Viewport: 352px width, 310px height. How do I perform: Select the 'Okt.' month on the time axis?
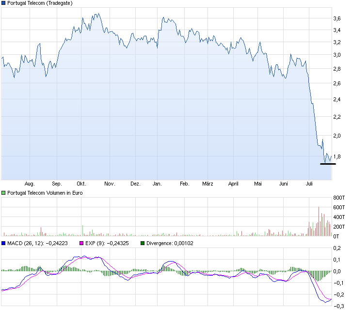click(x=81, y=184)
